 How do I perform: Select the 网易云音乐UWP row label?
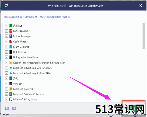pos(21,31)
